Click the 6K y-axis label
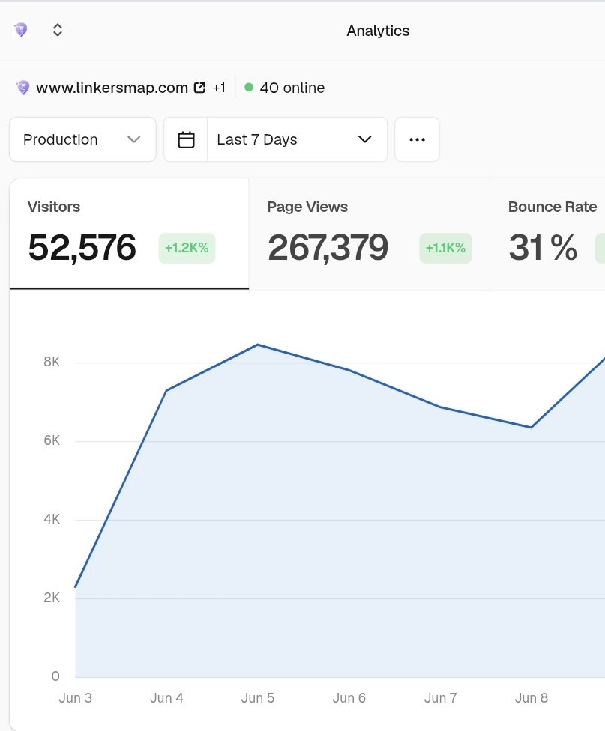This screenshot has width=605, height=731. [52, 440]
